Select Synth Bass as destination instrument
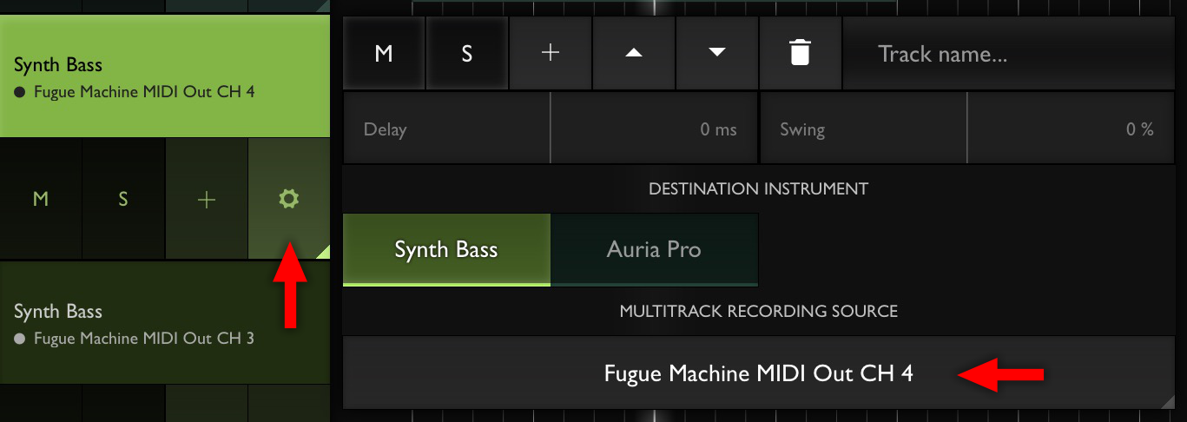1187x422 pixels. tap(446, 250)
